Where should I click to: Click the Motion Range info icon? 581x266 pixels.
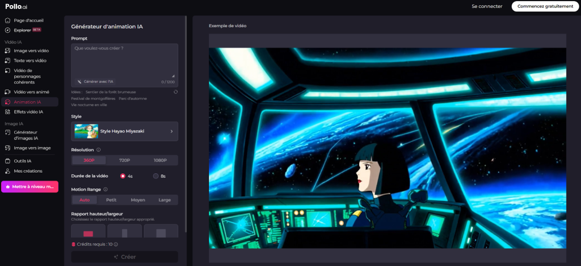[x=106, y=190]
